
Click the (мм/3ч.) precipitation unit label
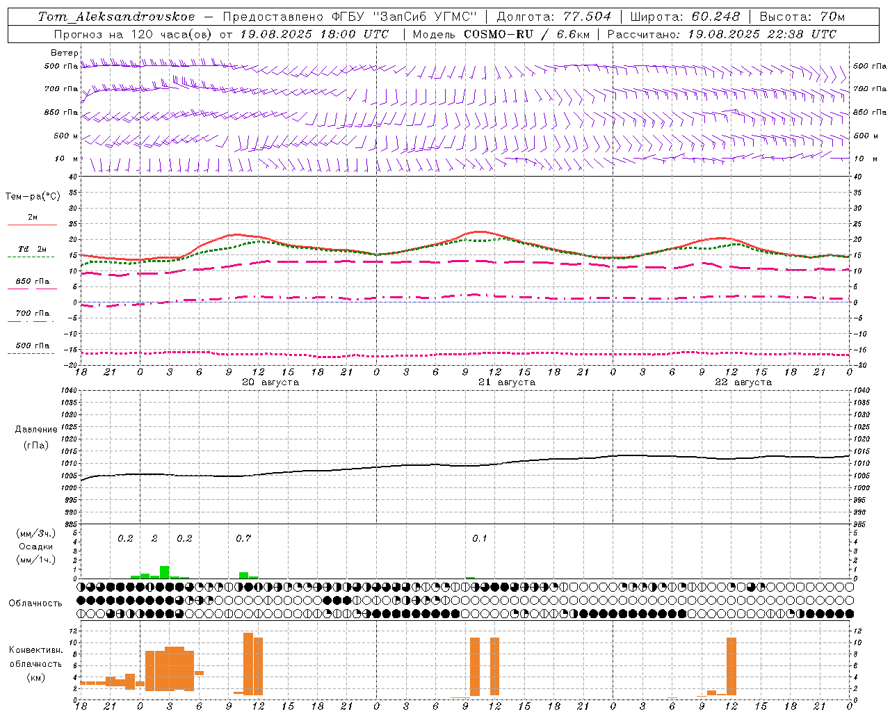36,533
